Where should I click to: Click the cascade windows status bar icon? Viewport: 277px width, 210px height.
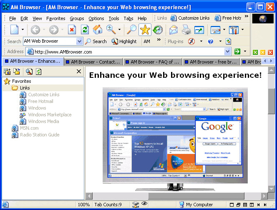coord(238,205)
